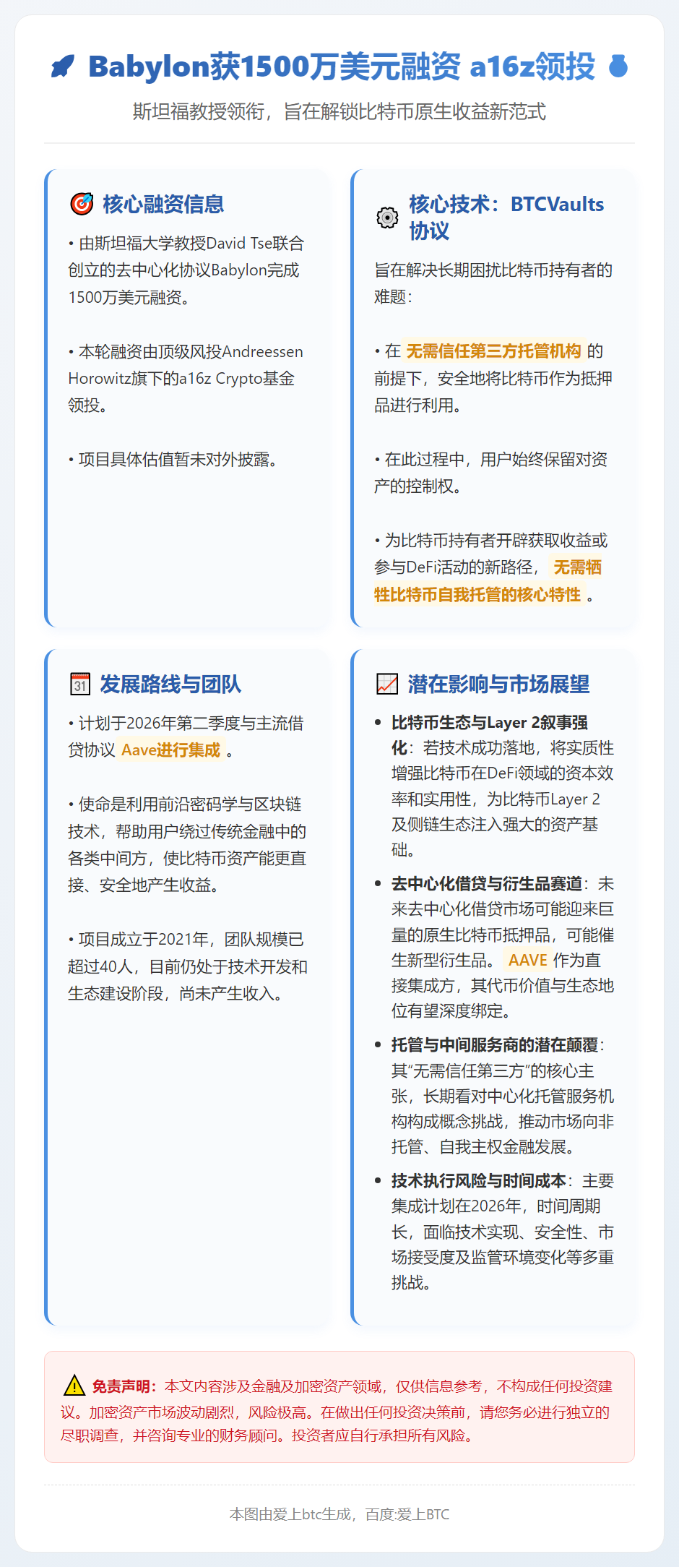Click bold text 比特币生态与Layer 2叙事强化
This screenshot has height=1567, width=679.
[x=490, y=735]
